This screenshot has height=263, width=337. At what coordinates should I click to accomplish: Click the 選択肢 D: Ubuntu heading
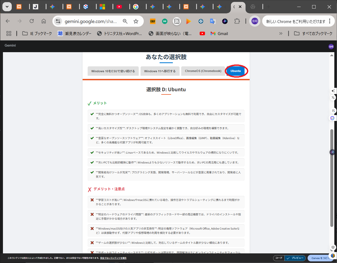166,90
